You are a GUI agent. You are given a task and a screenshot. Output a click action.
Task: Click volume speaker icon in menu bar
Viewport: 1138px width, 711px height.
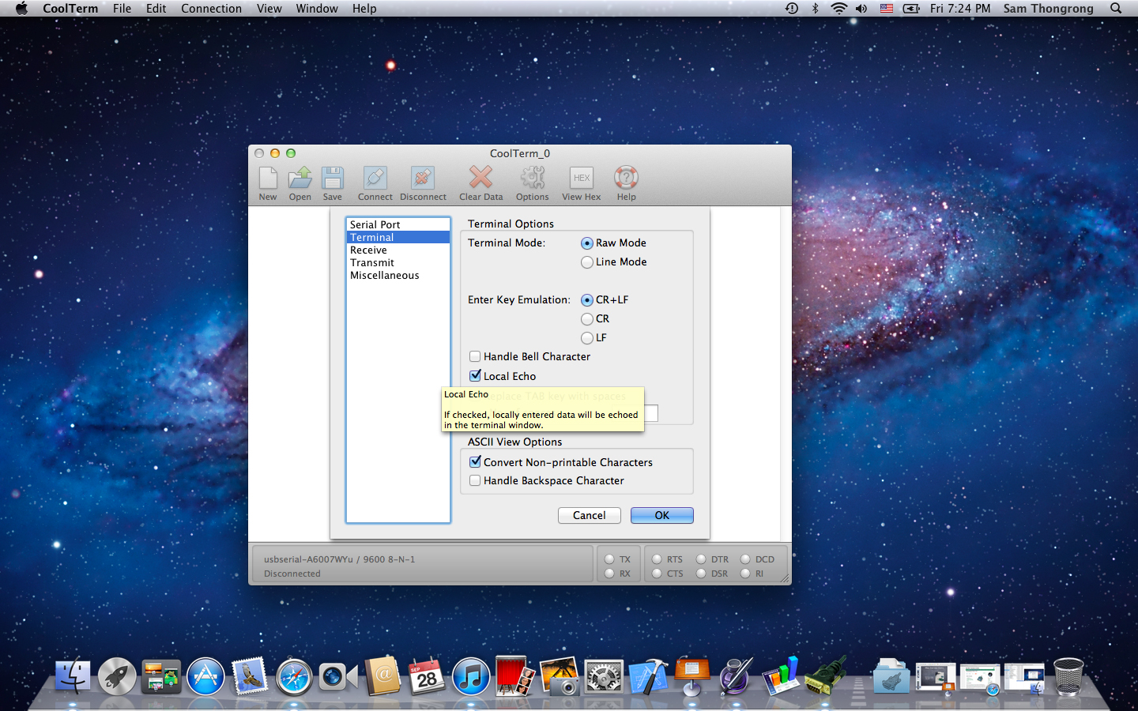(x=861, y=9)
